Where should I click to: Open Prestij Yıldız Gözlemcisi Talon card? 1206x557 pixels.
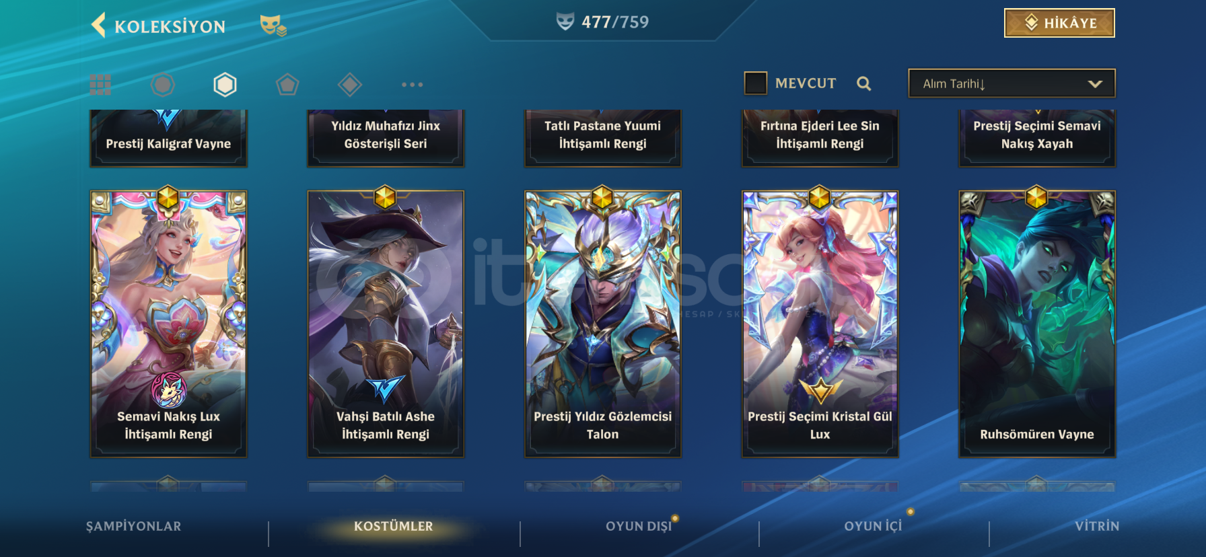pos(602,324)
